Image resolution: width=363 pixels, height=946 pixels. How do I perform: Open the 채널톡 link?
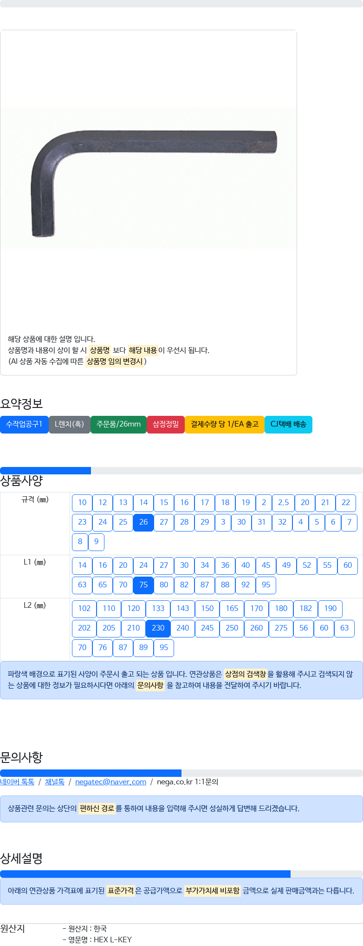click(55, 782)
